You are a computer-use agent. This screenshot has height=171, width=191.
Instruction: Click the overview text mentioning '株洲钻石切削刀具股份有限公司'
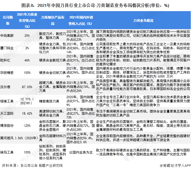pyautogui.click(x=143, y=36)
